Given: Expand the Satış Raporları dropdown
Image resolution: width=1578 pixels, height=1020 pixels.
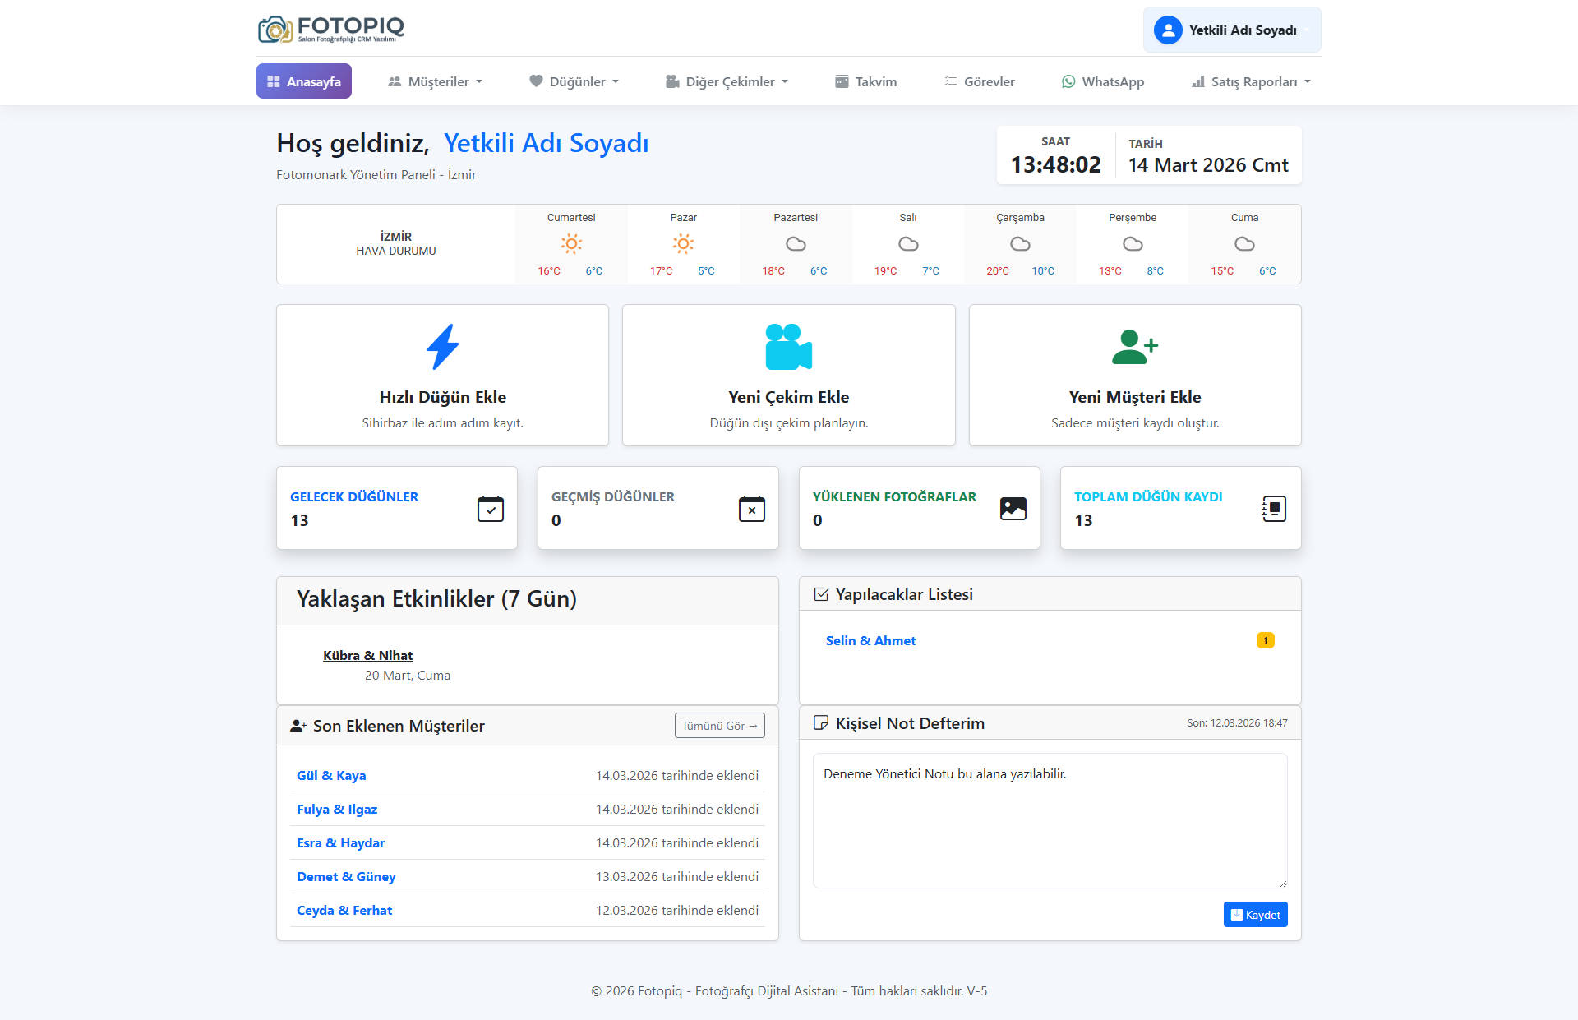Looking at the screenshot, I should point(1251,81).
